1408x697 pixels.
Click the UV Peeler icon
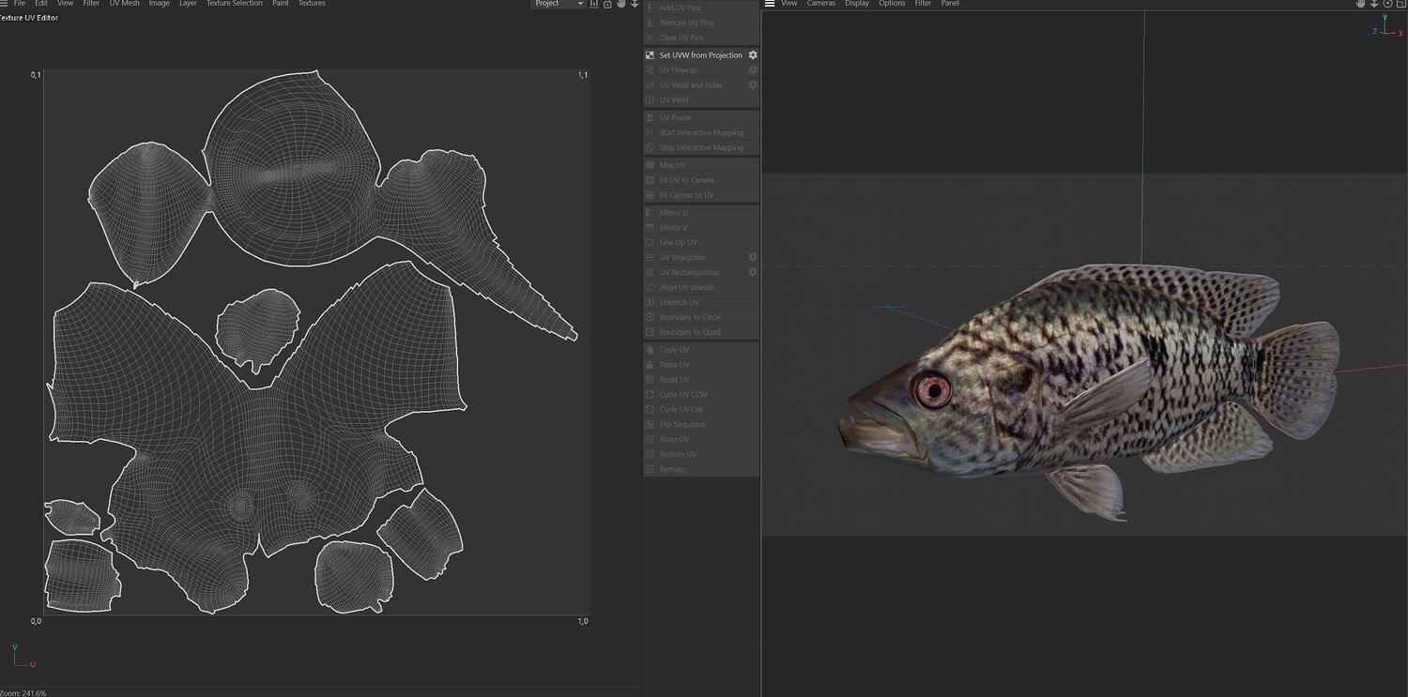(x=650, y=117)
